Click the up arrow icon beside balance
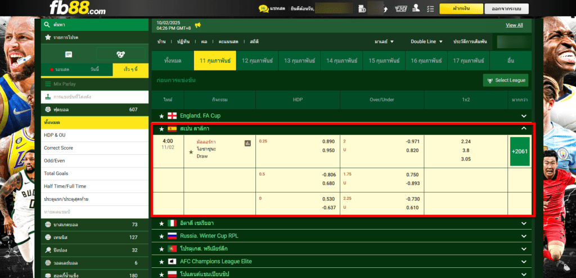576x278 pixels. pos(385,9)
